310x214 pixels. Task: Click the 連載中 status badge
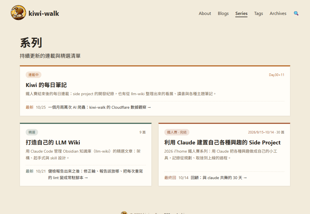tap(34, 75)
